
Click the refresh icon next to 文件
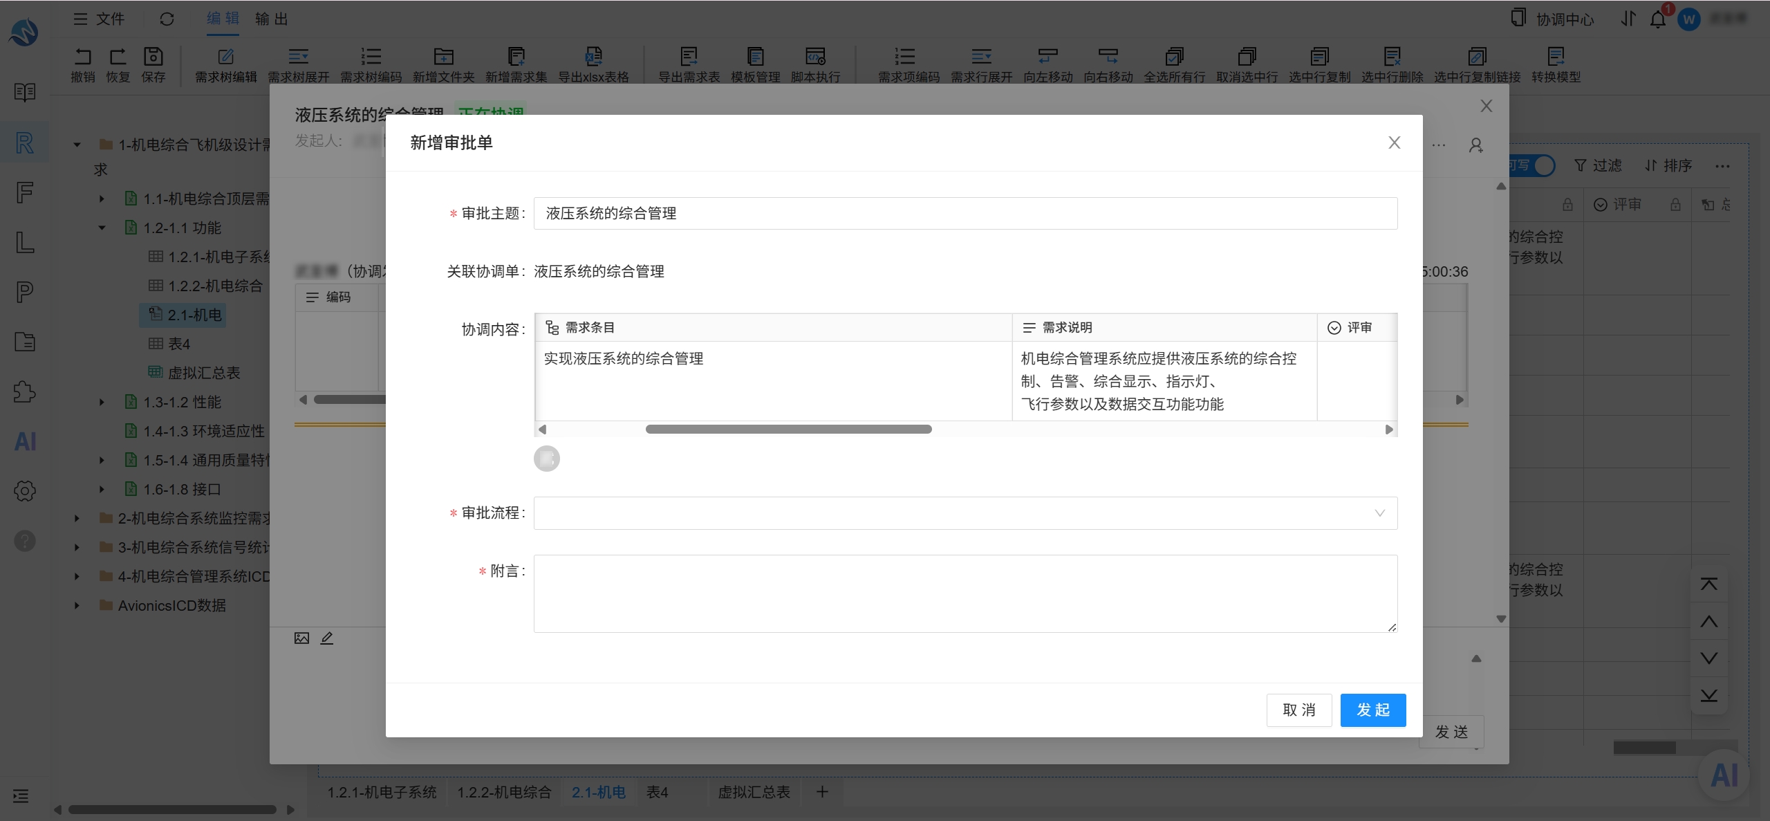pos(167,19)
